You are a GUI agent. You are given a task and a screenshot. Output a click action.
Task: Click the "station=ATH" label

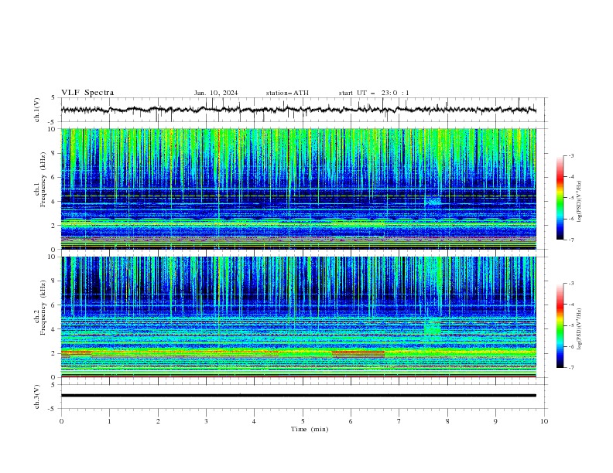(287, 93)
